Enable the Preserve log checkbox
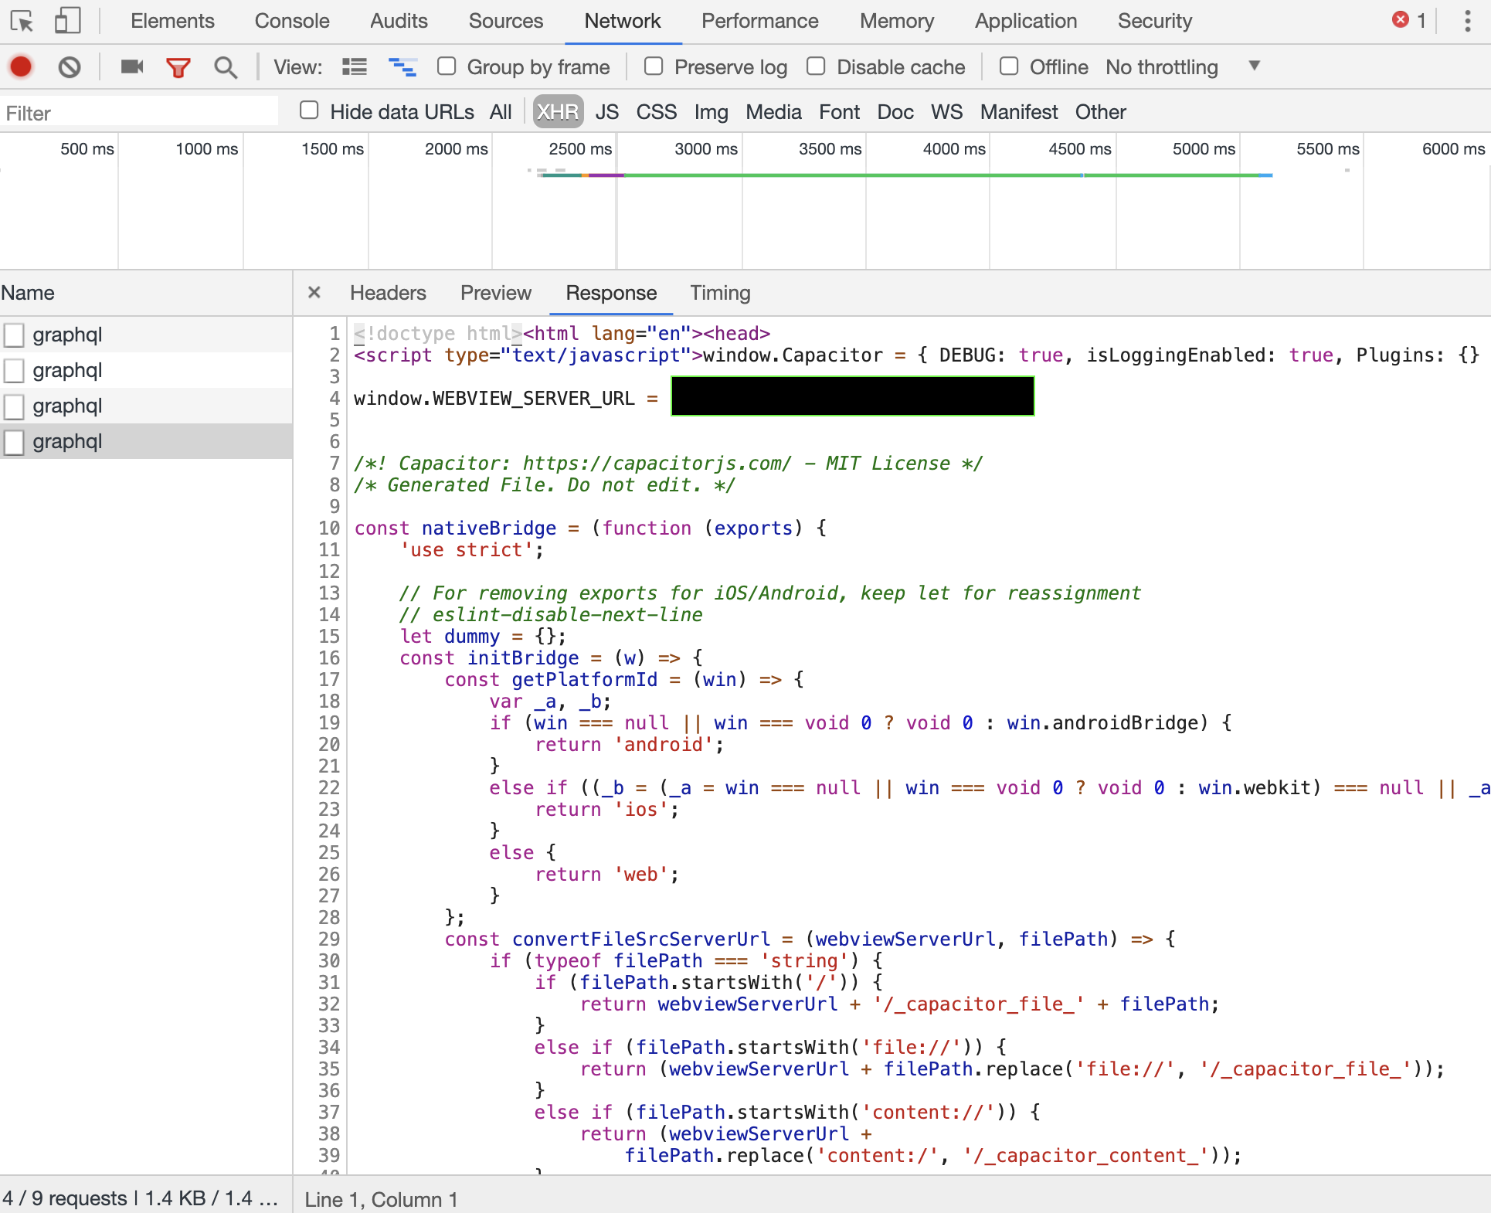 tap(654, 66)
